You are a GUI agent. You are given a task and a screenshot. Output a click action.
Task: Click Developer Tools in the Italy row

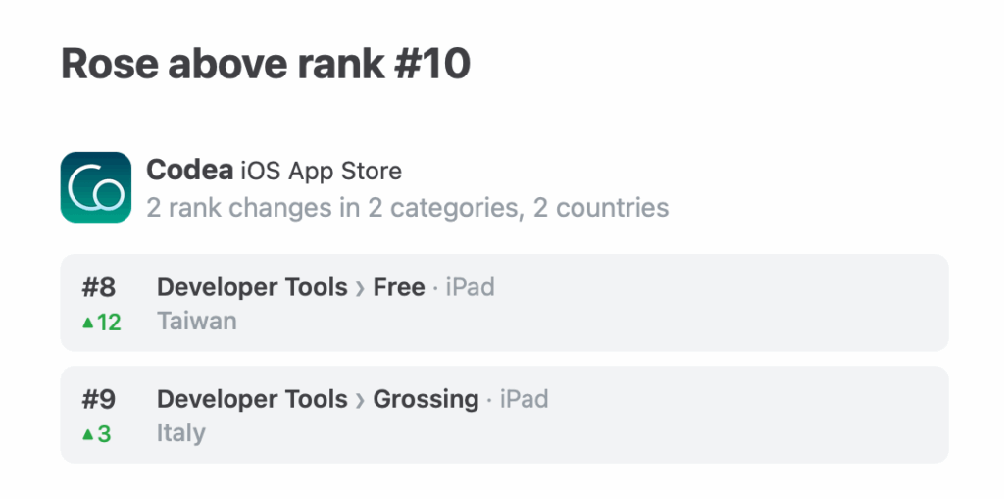point(252,400)
